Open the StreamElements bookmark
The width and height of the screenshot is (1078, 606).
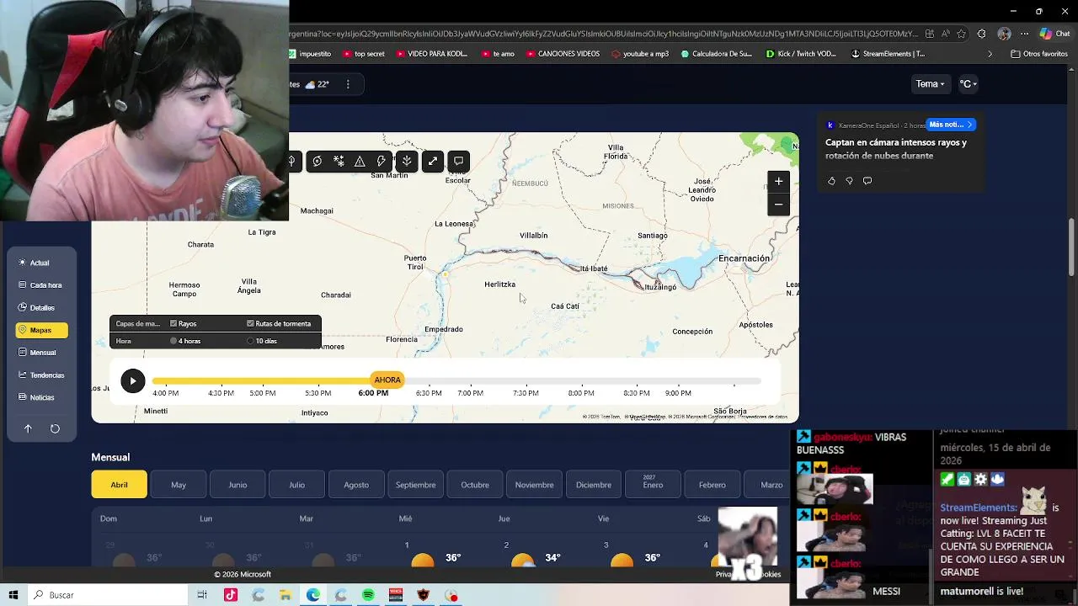(x=888, y=54)
